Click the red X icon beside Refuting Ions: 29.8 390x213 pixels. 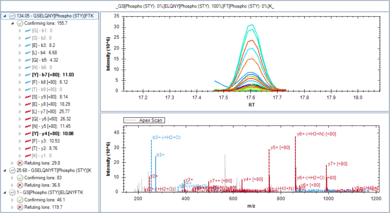tap(20, 163)
